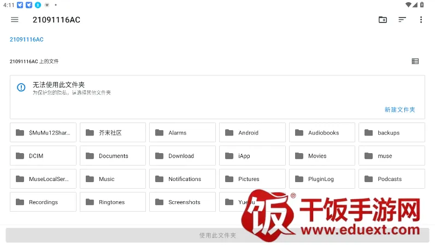Open the hamburger navigation menu
Image resolution: width=435 pixels, height=245 pixels.
tap(15, 20)
